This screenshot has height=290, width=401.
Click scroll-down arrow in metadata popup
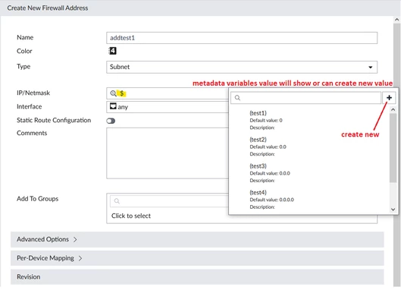[393, 210]
